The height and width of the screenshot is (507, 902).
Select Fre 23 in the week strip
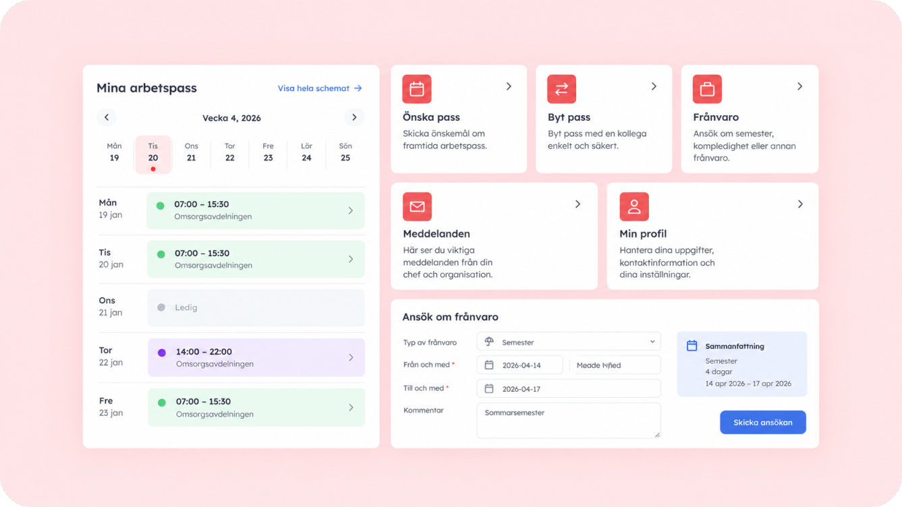coord(268,152)
